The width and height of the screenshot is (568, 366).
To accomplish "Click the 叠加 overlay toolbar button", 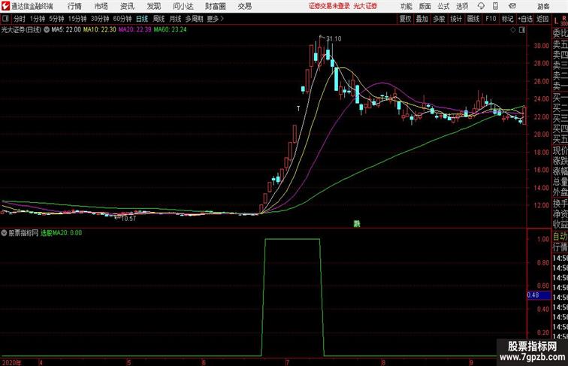I will coord(421,19).
